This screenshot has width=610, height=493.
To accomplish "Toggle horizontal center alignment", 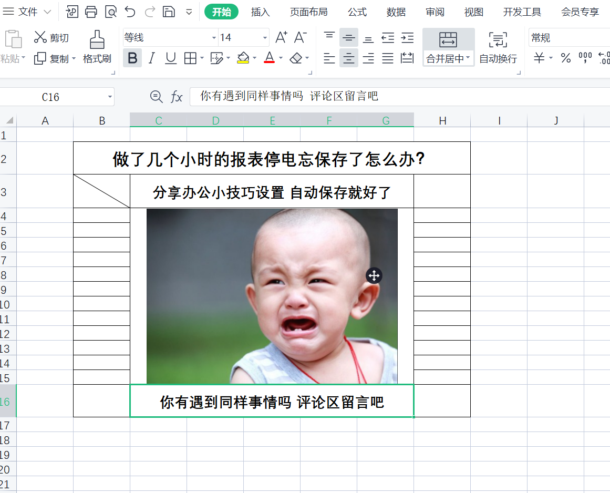I will click(348, 58).
